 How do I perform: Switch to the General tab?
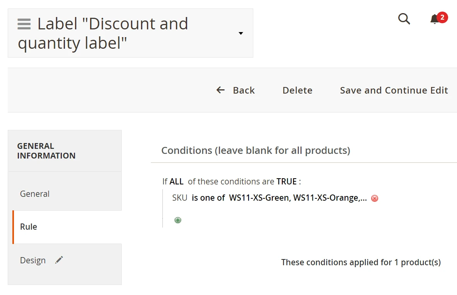tap(35, 194)
